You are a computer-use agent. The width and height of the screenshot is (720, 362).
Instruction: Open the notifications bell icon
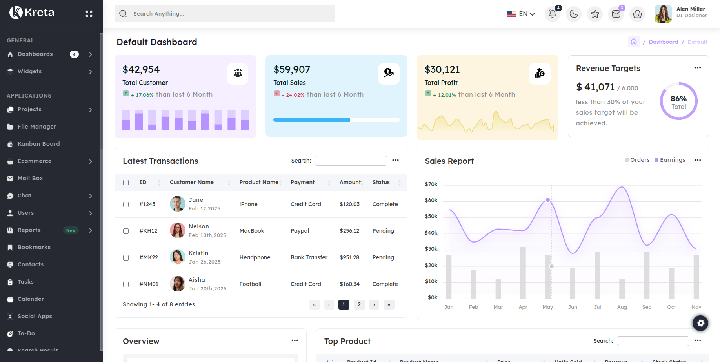(x=552, y=14)
